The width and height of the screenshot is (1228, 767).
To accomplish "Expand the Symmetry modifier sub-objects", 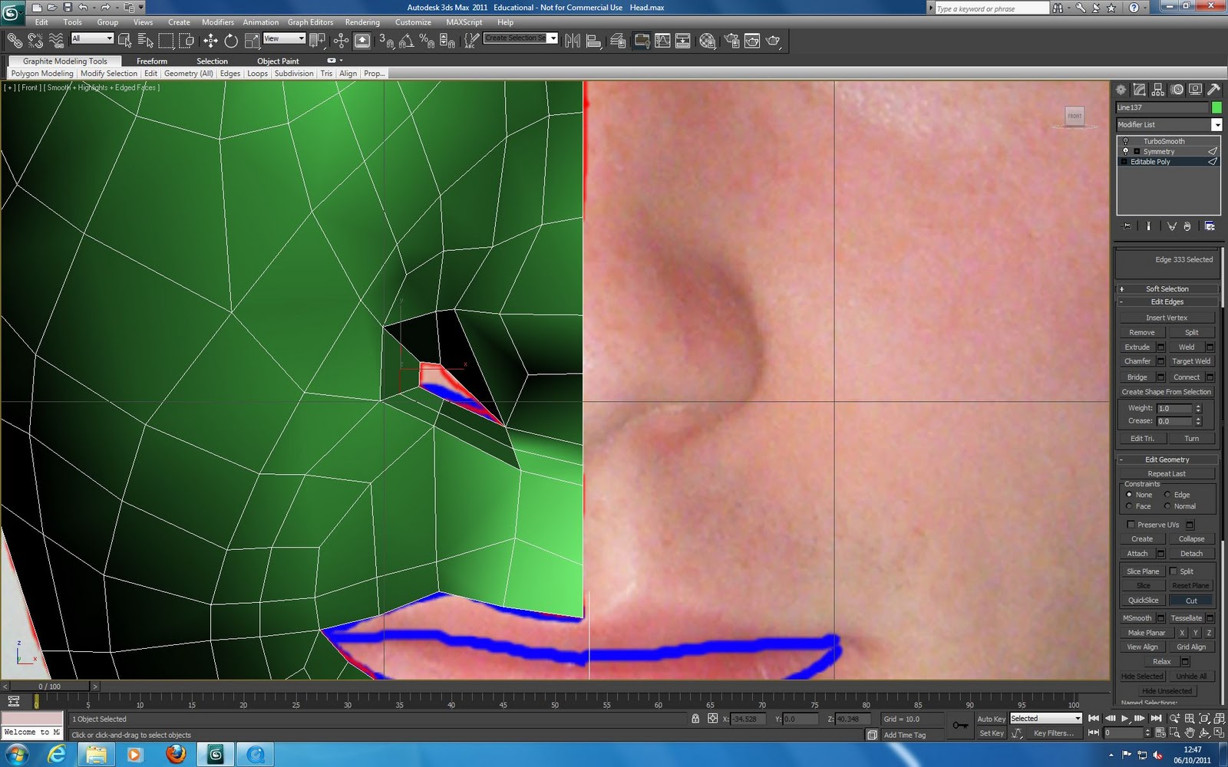I will (1137, 151).
